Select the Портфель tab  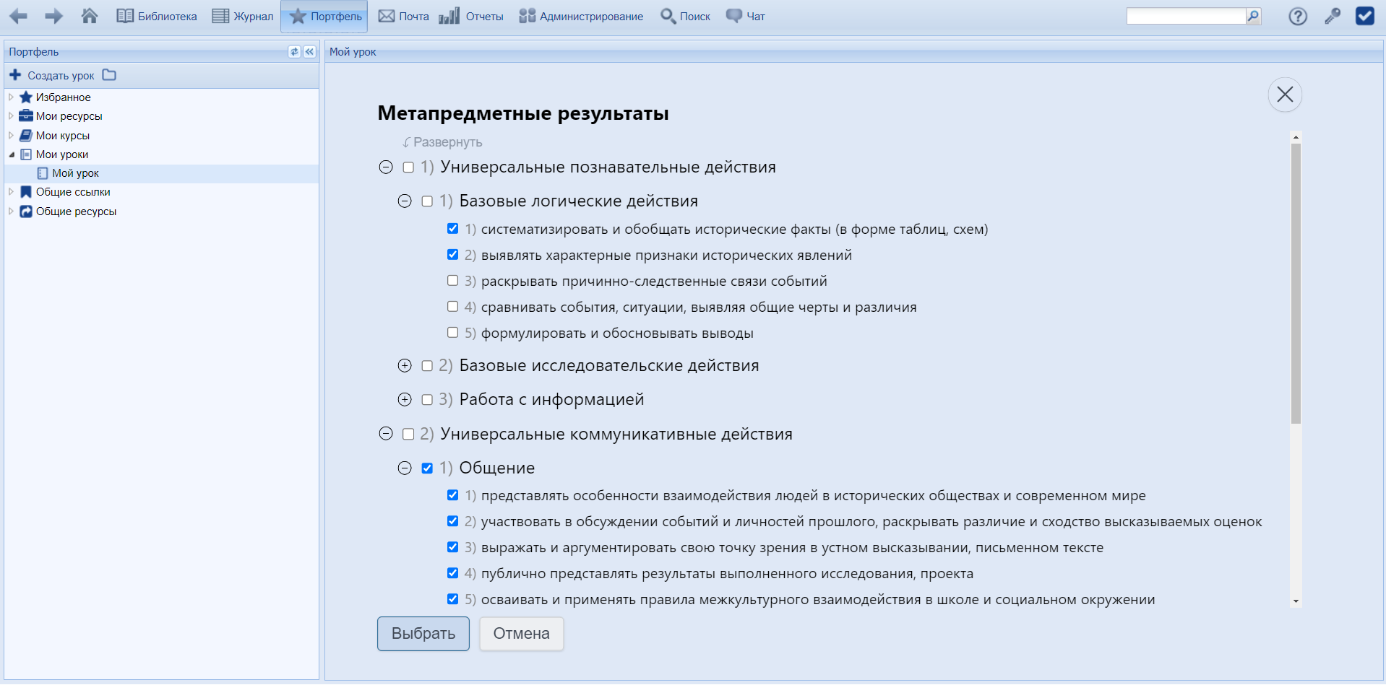[324, 16]
